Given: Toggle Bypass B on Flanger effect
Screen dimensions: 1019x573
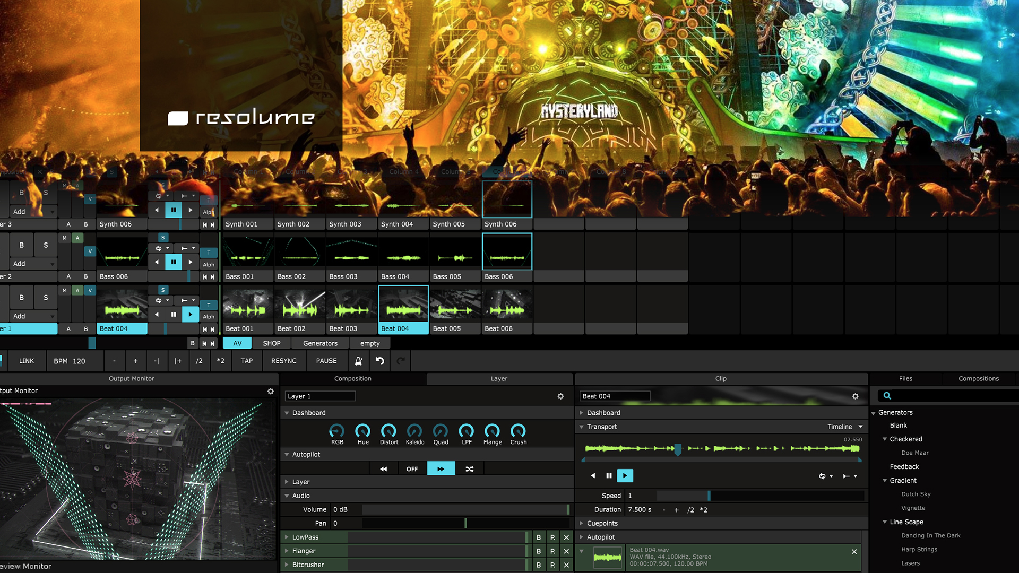Looking at the screenshot, I should (x=538, y=551).
